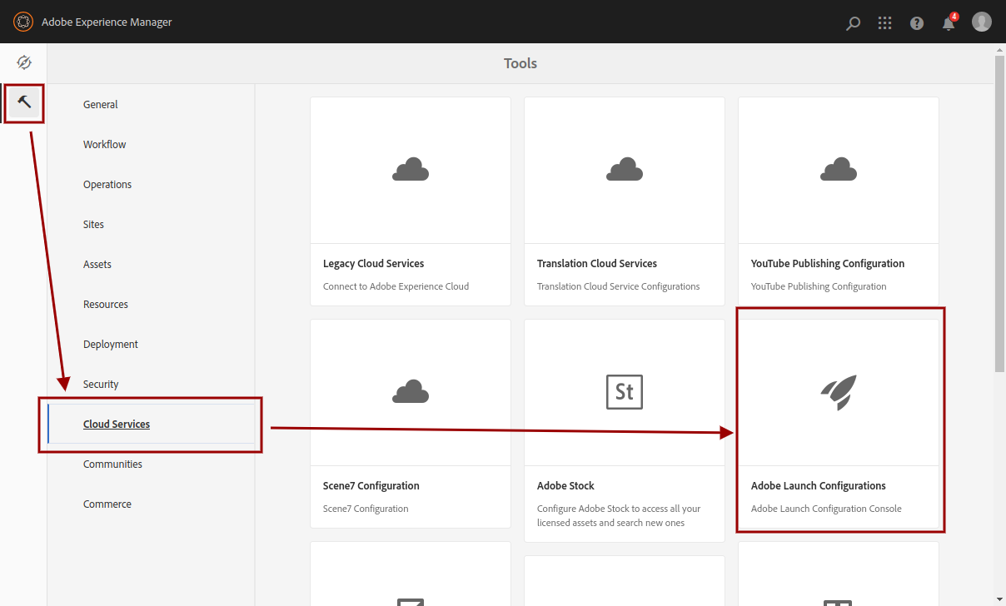Select the Tools hammer icon
The height and width of the screenshot is (606, 1006).
click(24, 102)
